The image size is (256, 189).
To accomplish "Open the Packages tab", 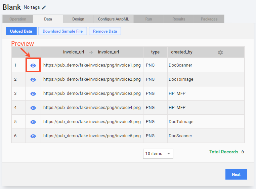I will (209, 19).
